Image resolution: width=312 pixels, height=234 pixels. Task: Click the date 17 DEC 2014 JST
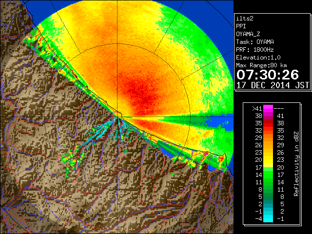pyautogui.click(x=273, y=85)
